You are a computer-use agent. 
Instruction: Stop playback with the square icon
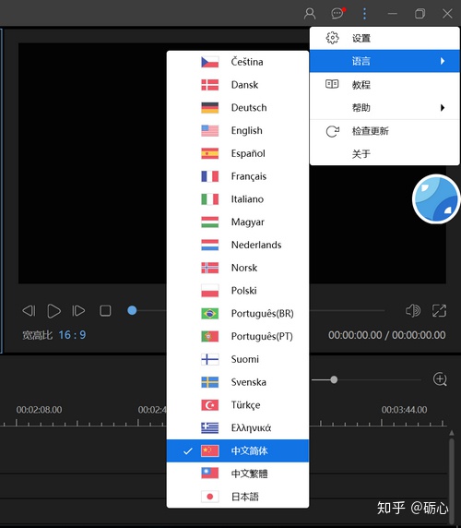(x=105, y=311)
